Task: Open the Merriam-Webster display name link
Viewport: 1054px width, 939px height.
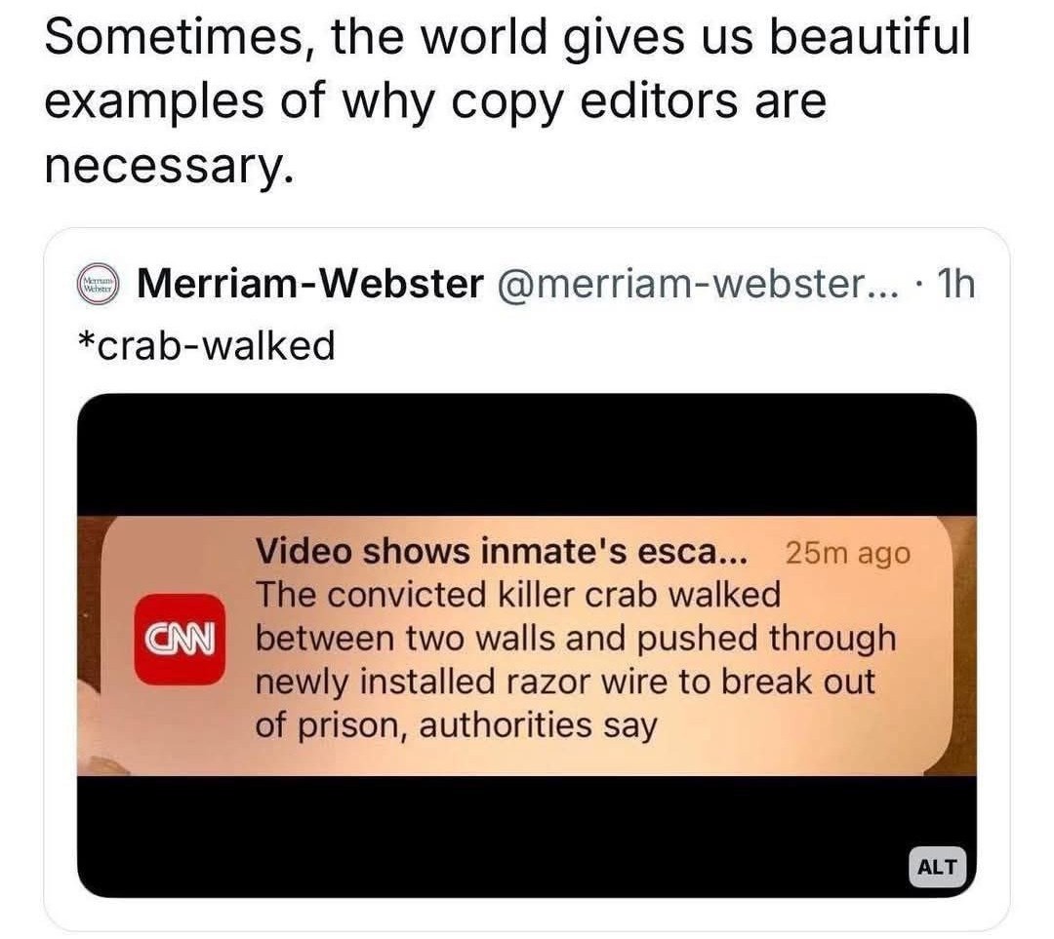Action: tap(310, 284)
